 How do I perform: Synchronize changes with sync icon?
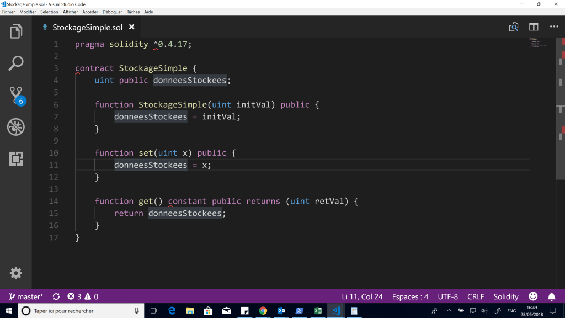(56, 296)
